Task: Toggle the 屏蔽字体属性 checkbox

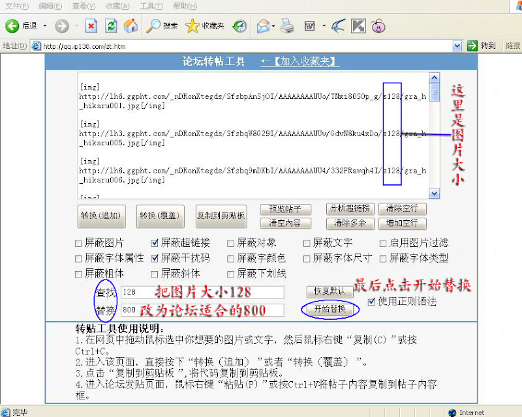Action: (78, 259)
